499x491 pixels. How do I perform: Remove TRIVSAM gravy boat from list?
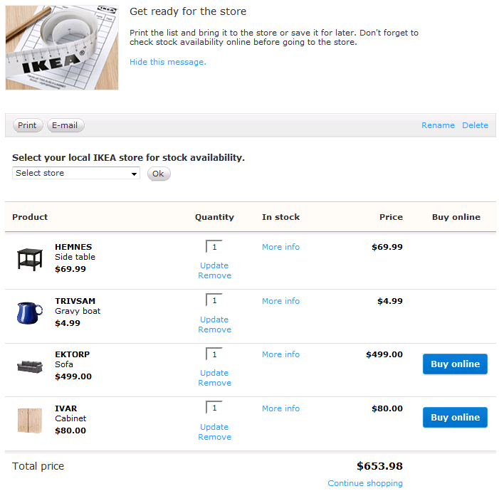(x=214, y=329)
